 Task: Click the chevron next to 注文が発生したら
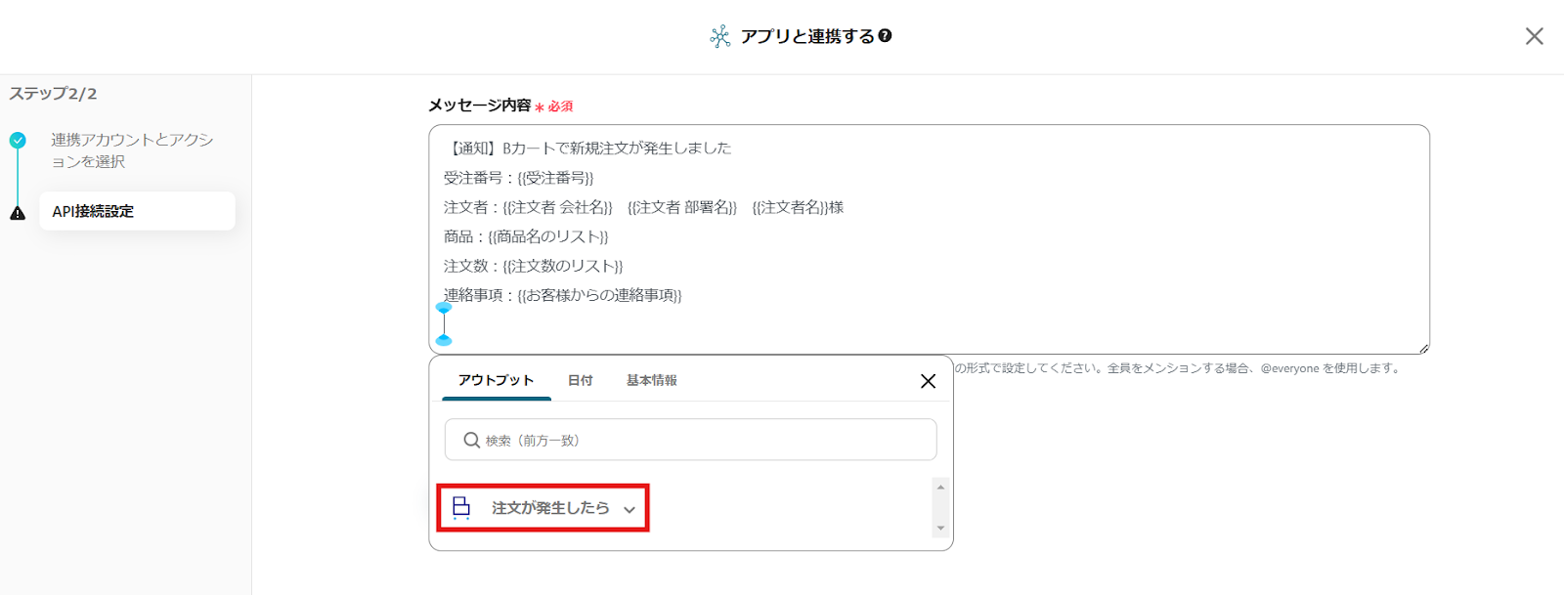[630, 509]
